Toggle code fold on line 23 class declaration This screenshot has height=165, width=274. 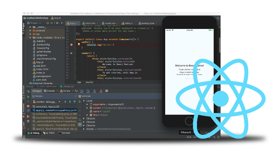75,39
